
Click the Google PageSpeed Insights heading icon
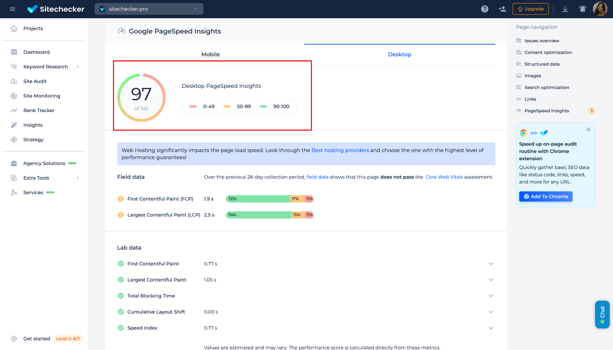tap(121, 31)
